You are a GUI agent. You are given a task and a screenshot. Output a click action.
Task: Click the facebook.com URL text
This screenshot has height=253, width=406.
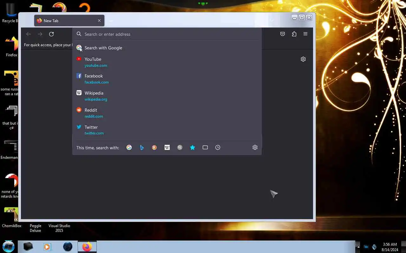96,82
